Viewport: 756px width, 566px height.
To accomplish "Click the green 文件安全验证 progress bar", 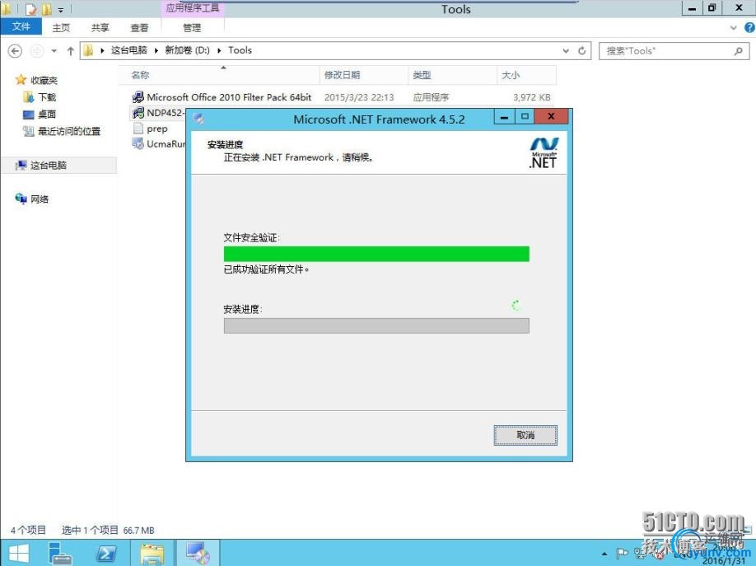I will (376, 254).
